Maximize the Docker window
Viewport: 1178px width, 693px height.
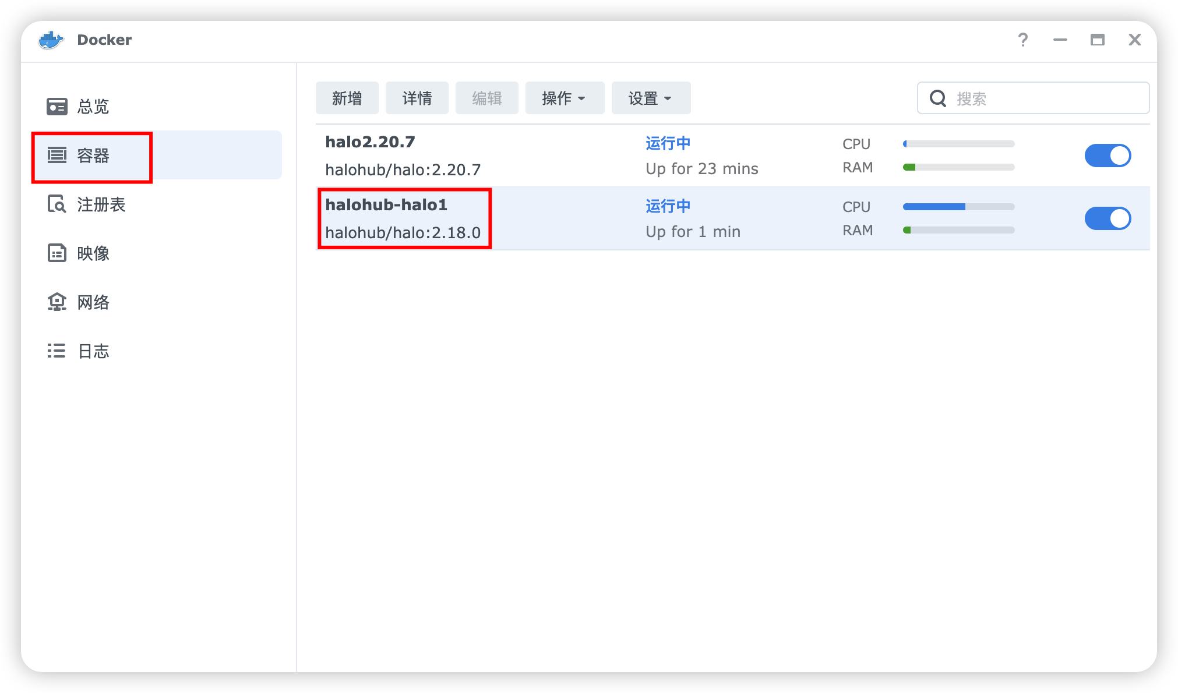pos(1098,40)
